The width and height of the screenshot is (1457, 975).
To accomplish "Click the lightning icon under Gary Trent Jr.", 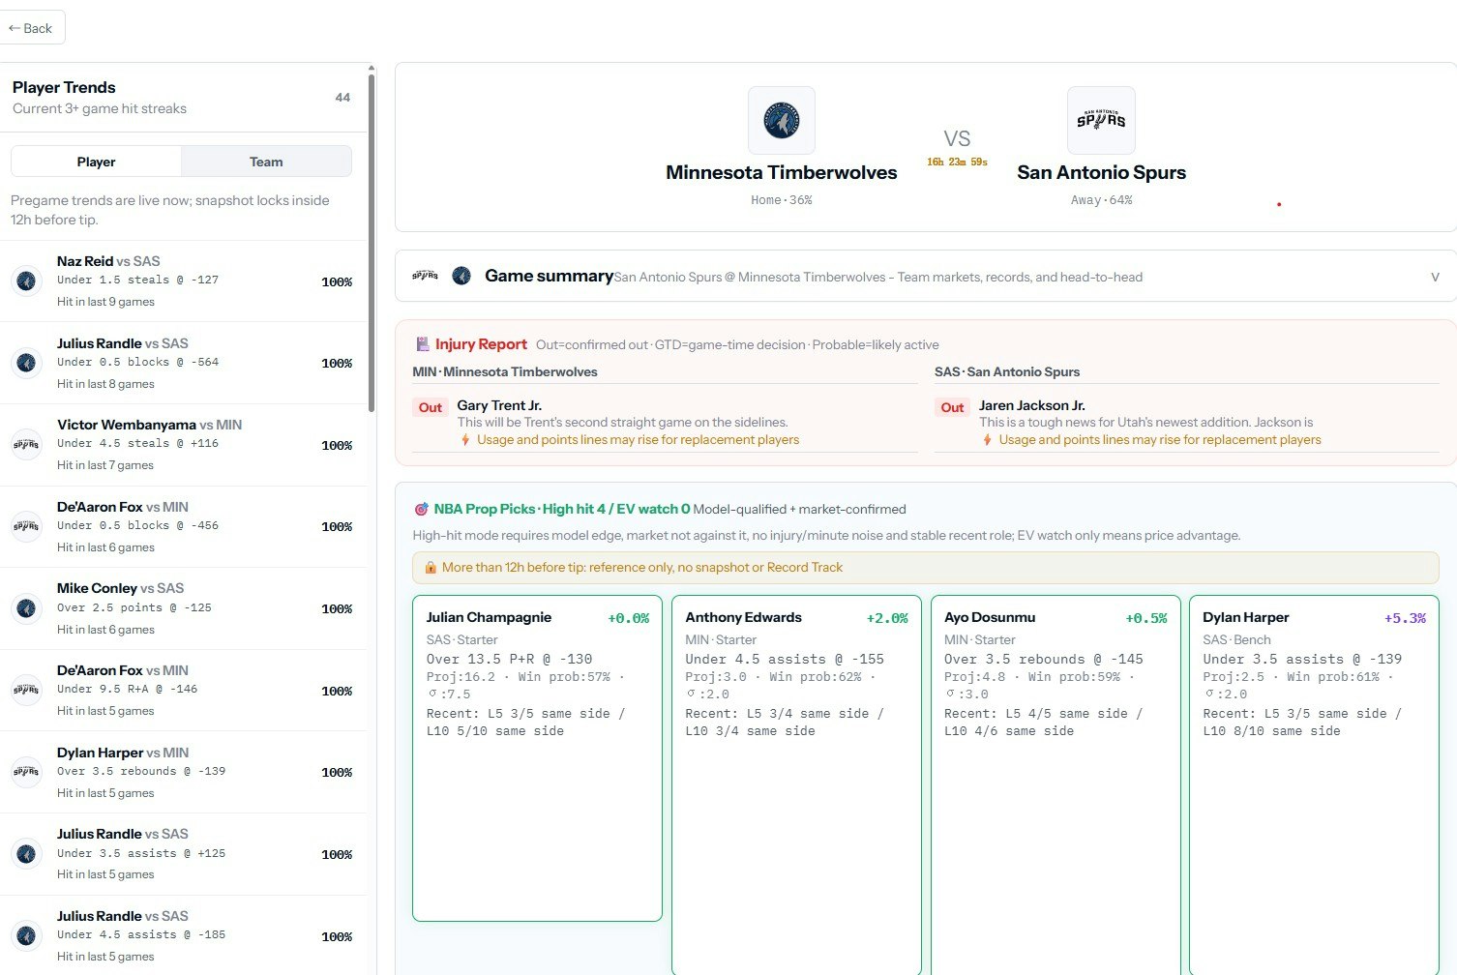I will click(465, 440).
